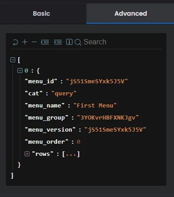Image resolution: width=174 pixels, height=197 pixels.
Task: Click the "menu_id" key
Action: click(41, 81)
